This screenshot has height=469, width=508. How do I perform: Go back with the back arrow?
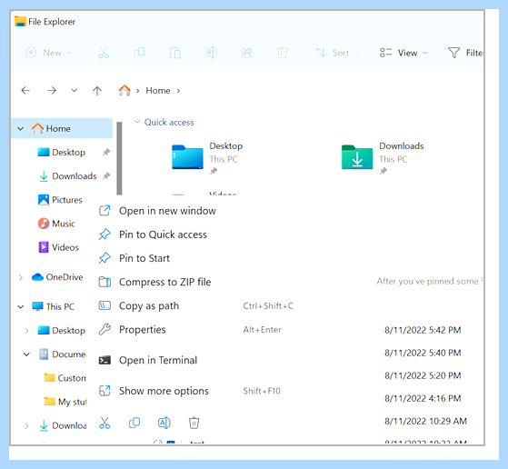[25, 90]
